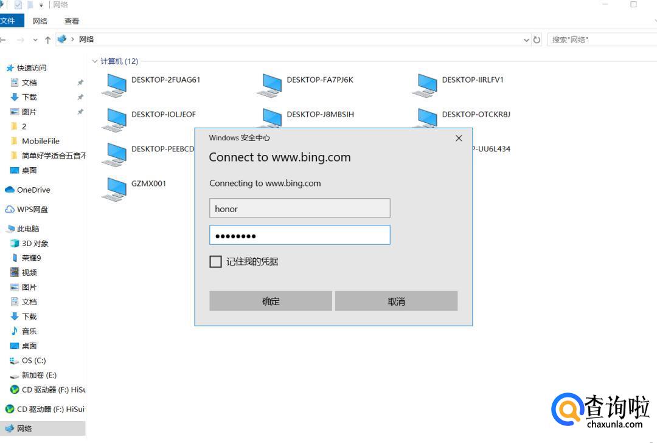Confirm credentials with 确定 button

pyautogui.click(x=271, y=301)
